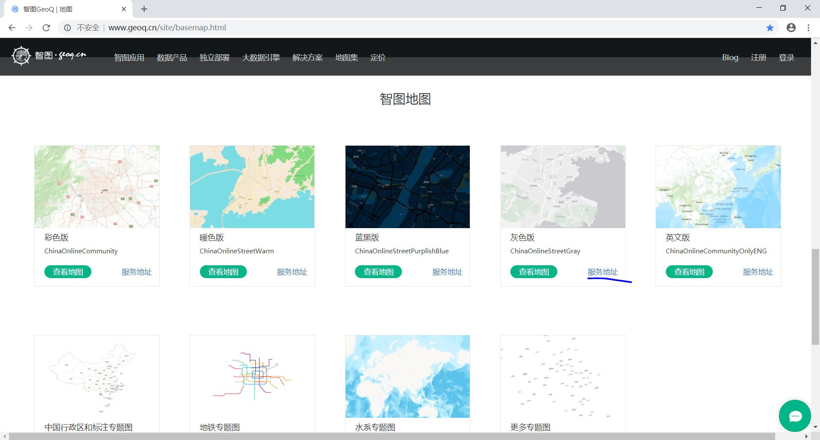Open 服务地址 link for 英文版

coord(758,272)
